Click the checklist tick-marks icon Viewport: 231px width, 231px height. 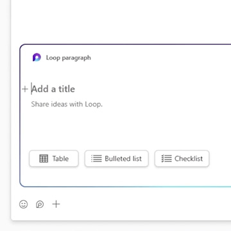[x=166, y=158]
